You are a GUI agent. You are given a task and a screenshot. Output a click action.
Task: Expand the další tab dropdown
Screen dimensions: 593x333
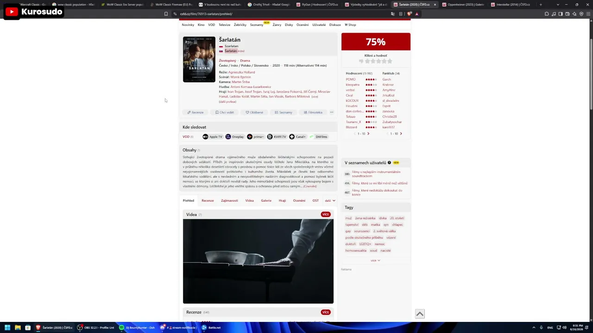point(330,201)
